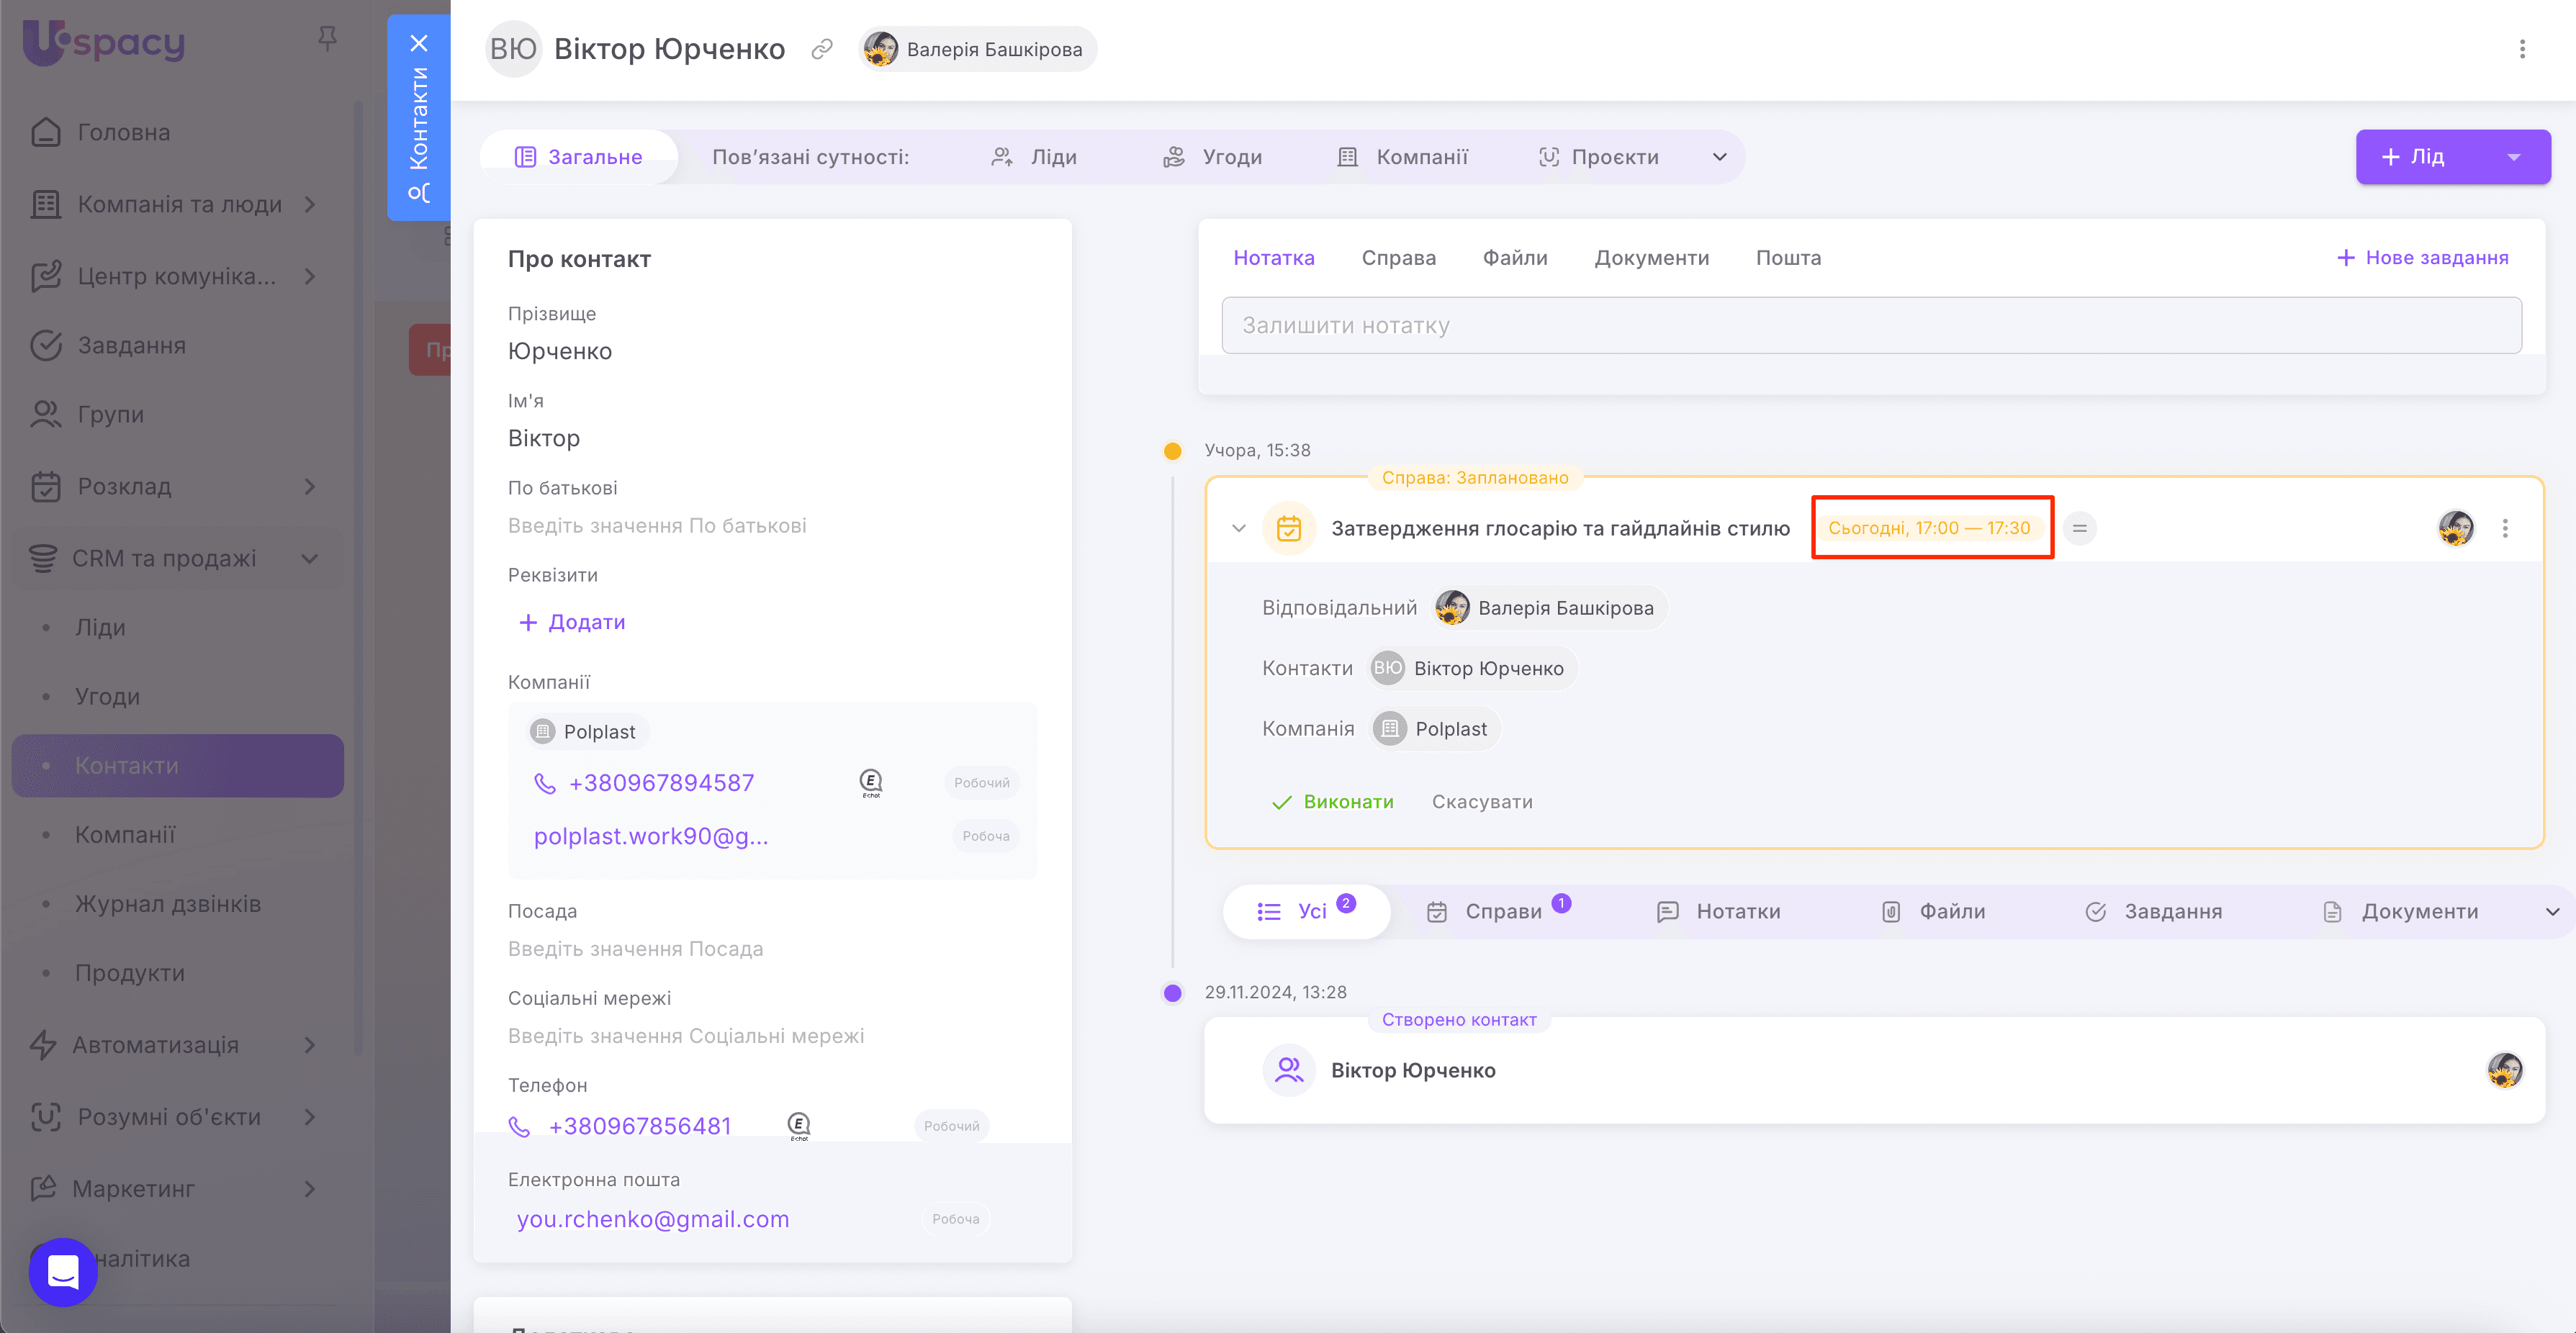Image resolution: width=2576 pixels, height=1333 pixels.
Task: Open Компанії in the sidebar list
Action: pos(125,834)
